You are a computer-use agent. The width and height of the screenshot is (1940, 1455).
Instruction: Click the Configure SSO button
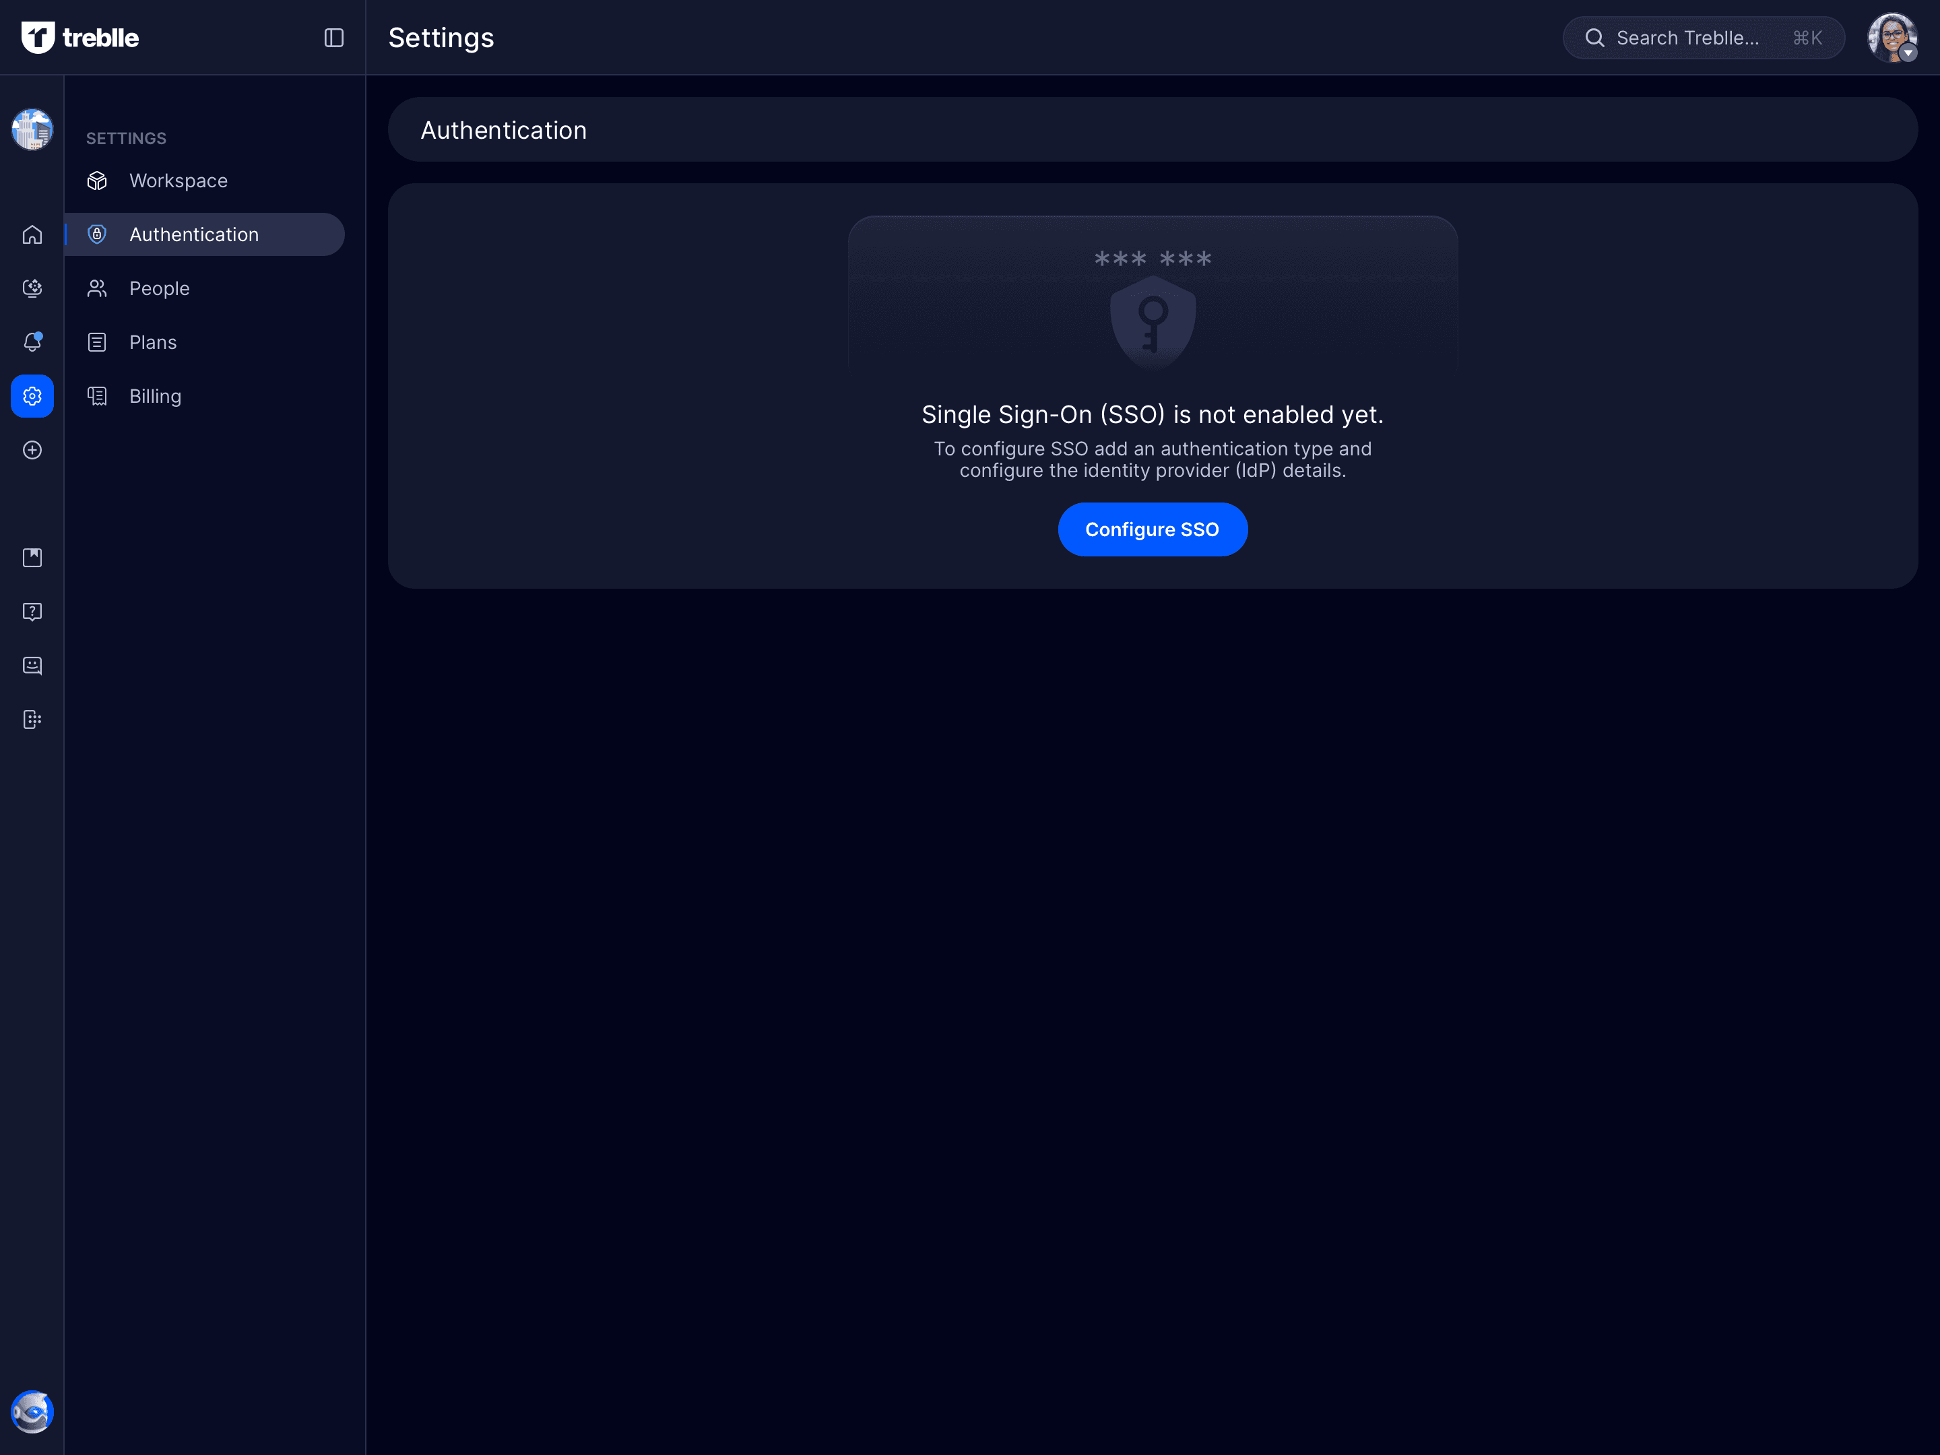1152,529
